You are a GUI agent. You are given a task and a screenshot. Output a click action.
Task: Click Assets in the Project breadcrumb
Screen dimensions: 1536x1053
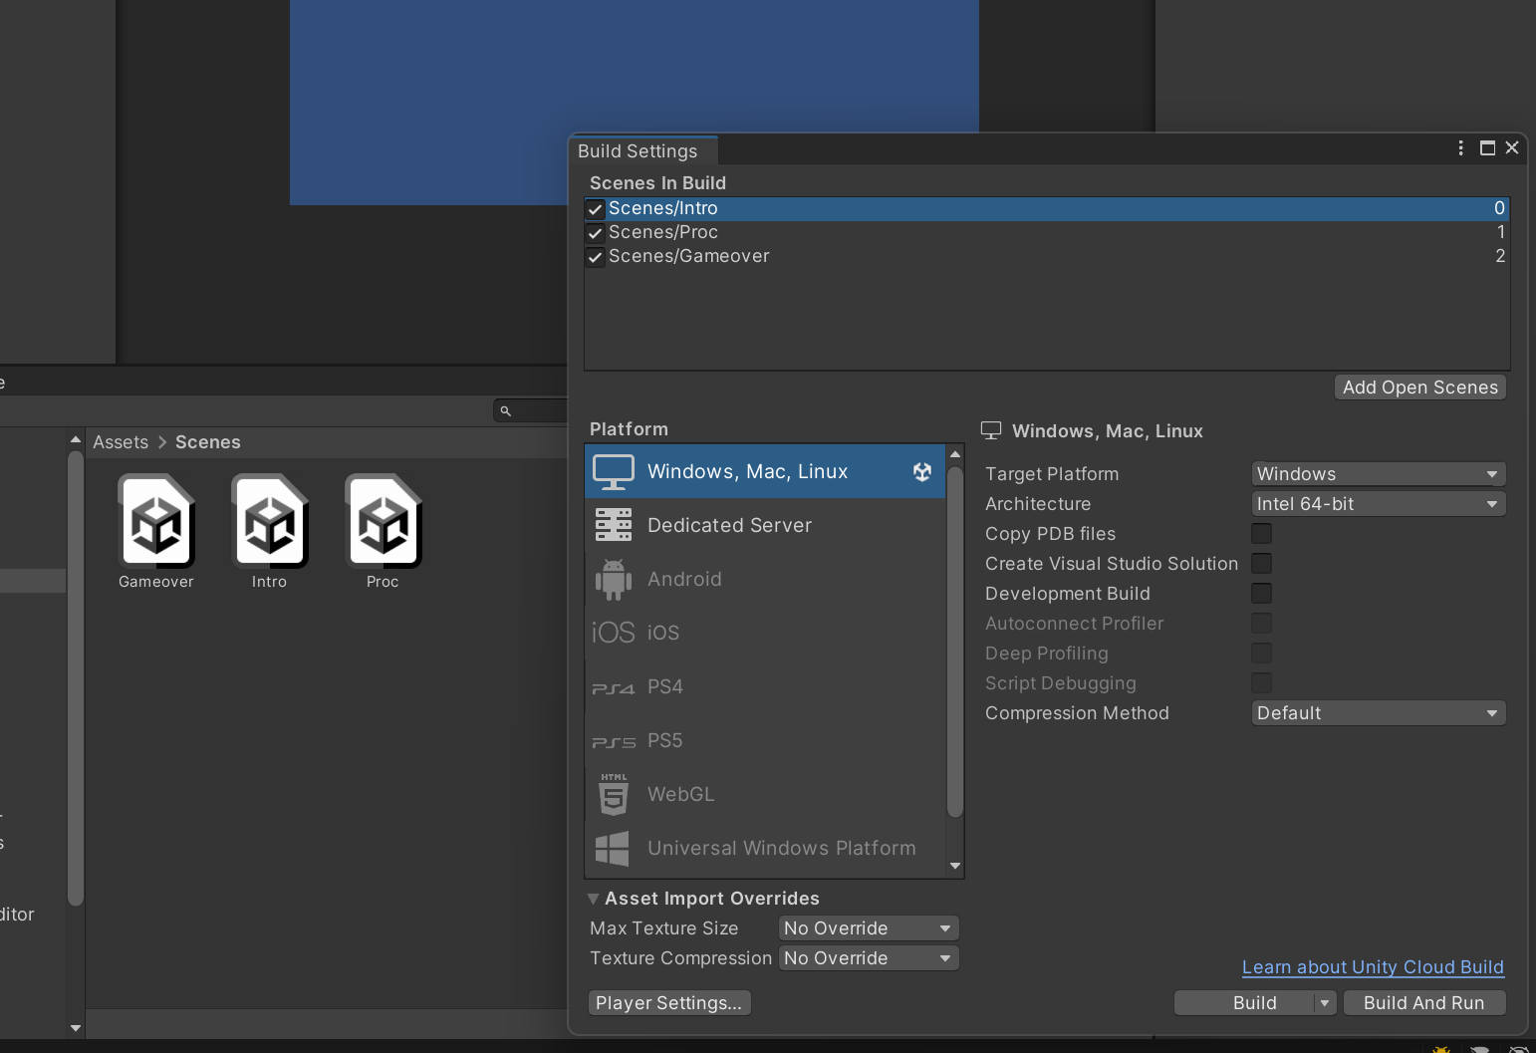click(x=121, y=442)
